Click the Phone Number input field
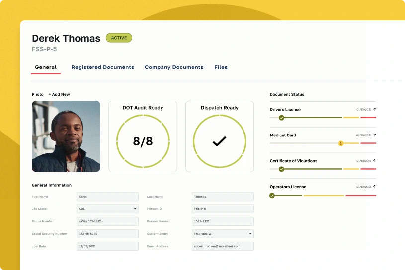The width and height of the screenshot is (405, 270). click(x=107, y=221)
